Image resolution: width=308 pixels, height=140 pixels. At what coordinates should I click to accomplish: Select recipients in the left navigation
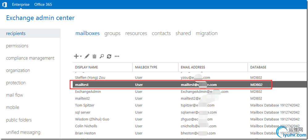30,33
